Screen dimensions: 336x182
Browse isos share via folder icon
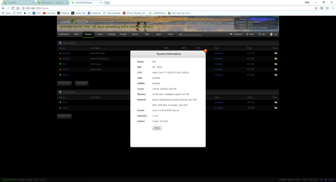pos(276,64)
